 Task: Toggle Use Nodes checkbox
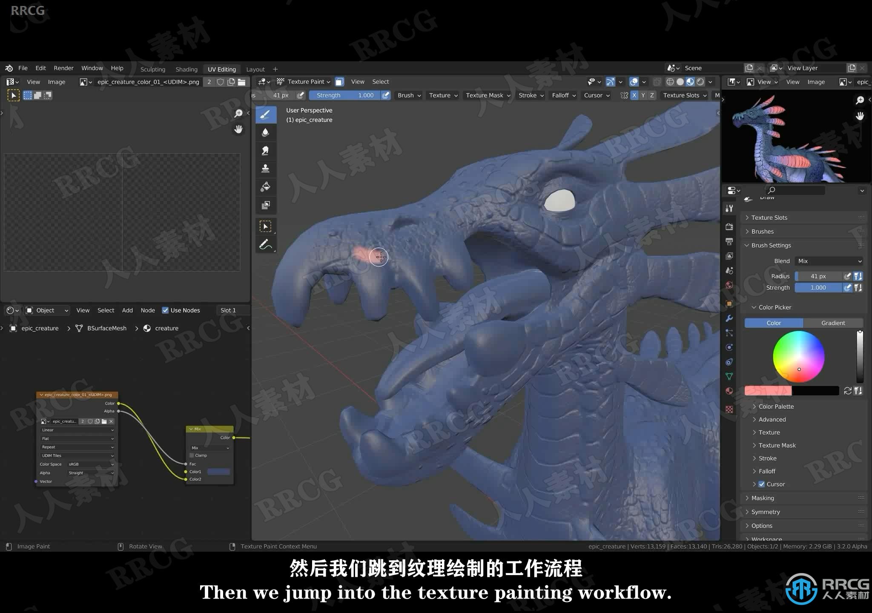tap(165, 310)
